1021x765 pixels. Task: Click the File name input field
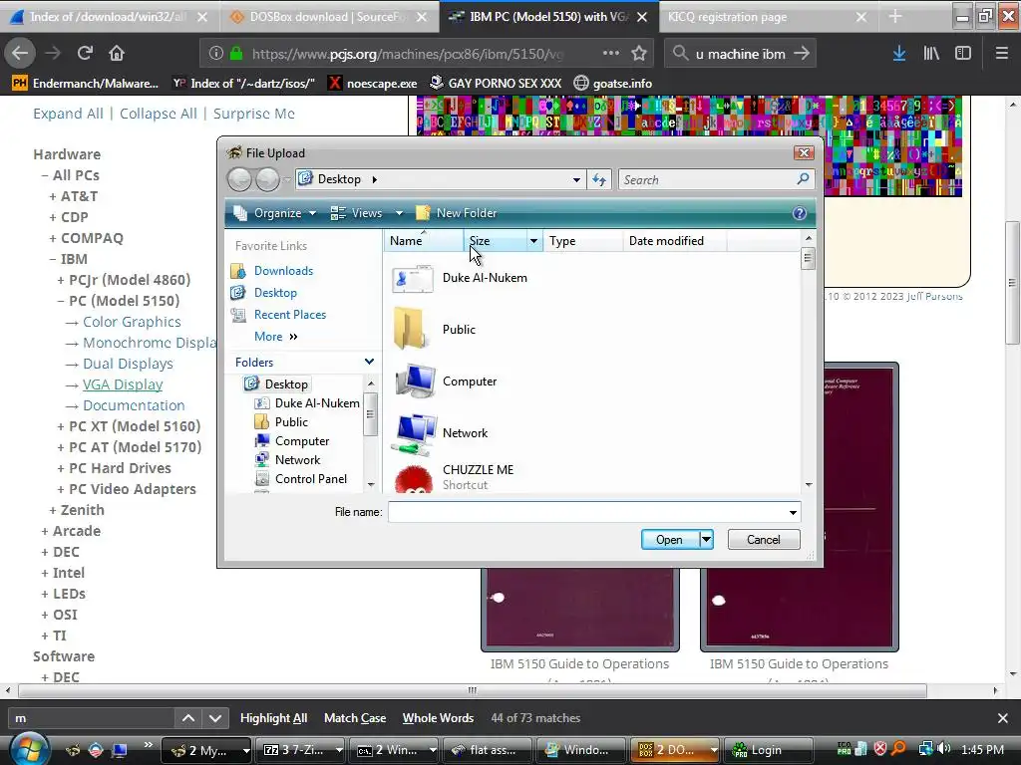point(586,513)
